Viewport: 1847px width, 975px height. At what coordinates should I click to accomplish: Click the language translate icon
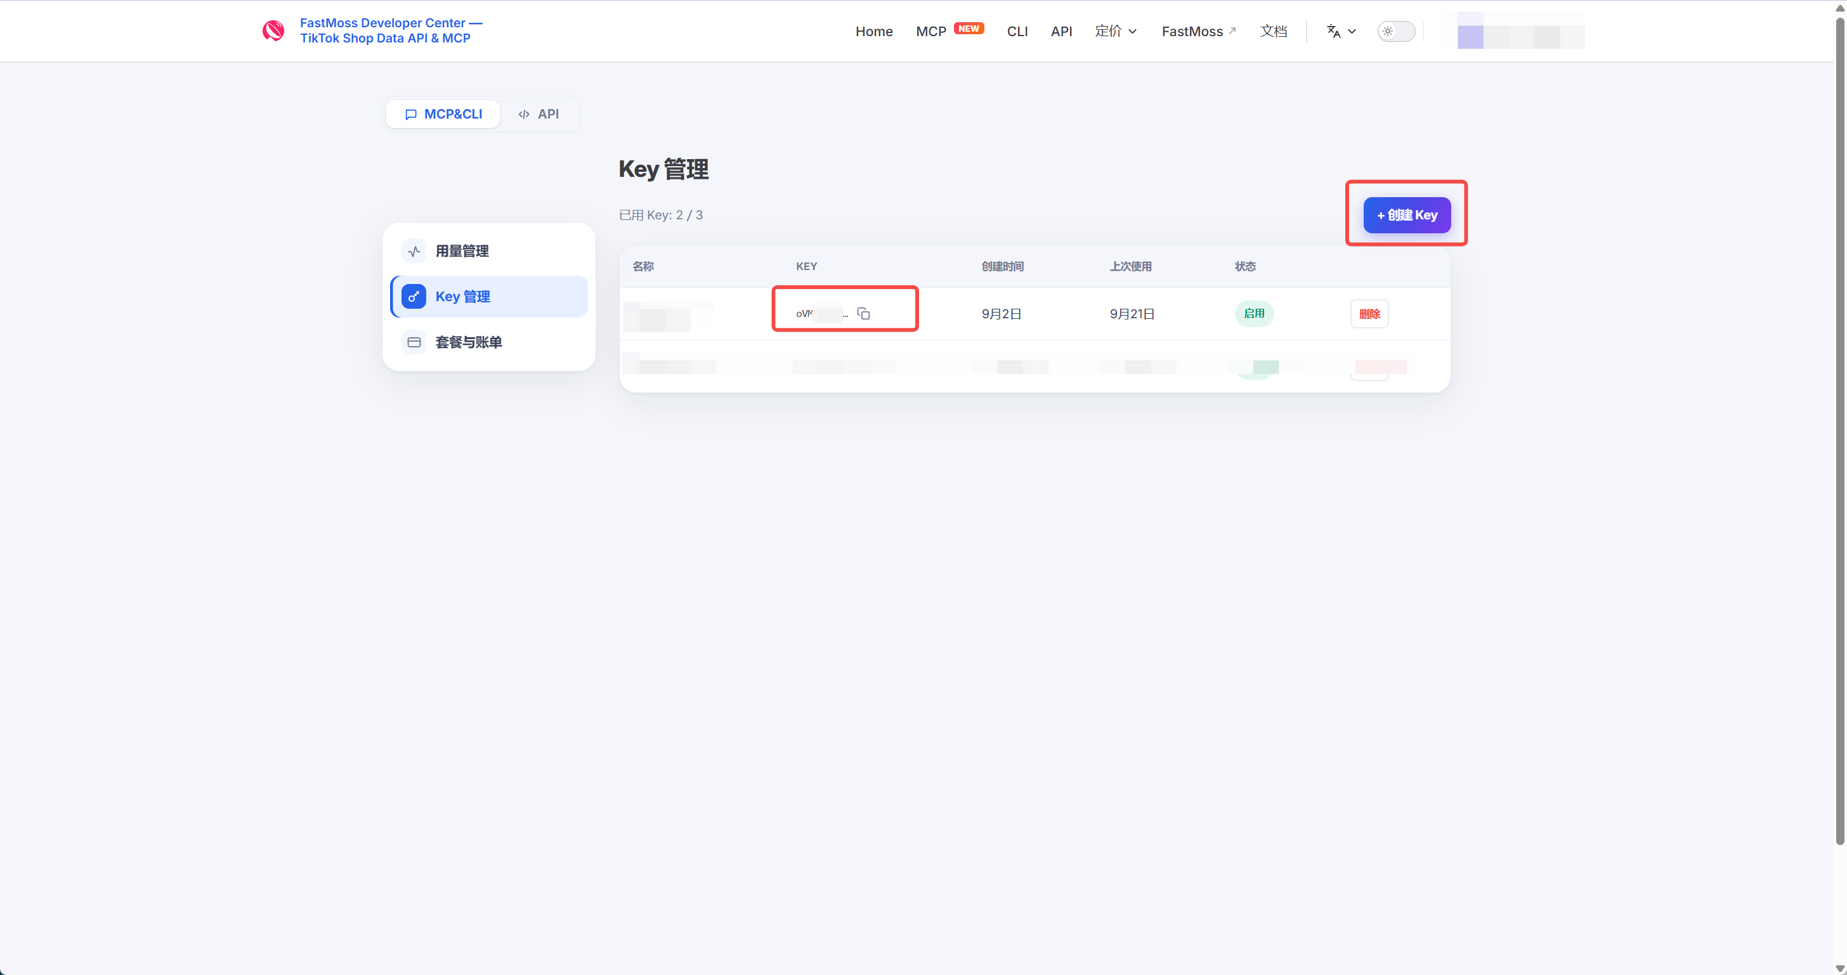[1334, 32]
